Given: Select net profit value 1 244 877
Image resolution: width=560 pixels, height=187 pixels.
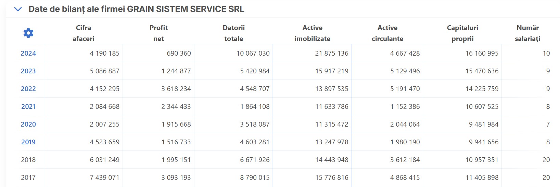Looking at the screenshot, I should coord(176,71).
